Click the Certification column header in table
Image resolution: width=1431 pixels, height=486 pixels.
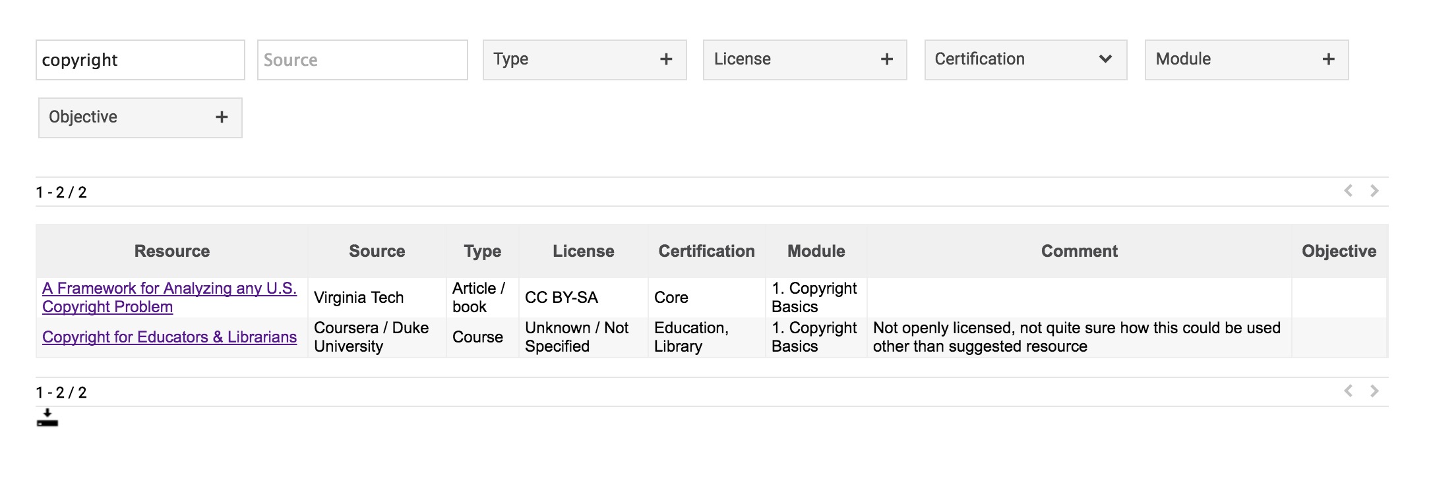706,251
